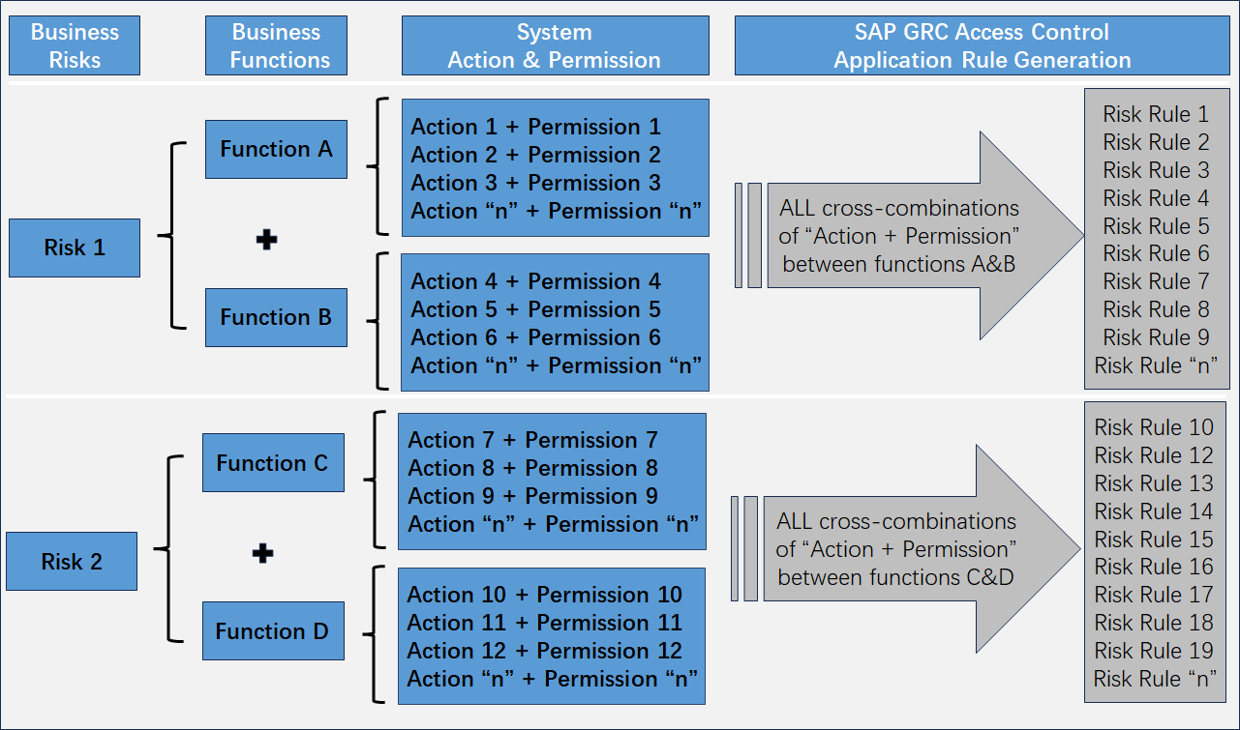Click the list containing Risk Rule 19

[1154, 552]
